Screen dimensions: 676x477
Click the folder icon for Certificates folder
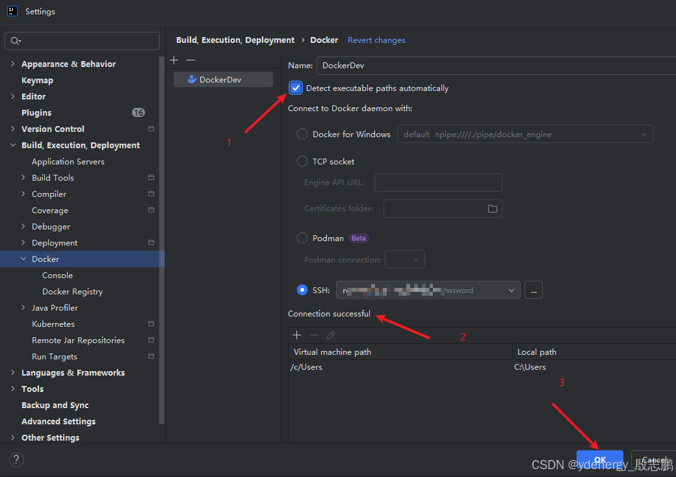(x=492, y=209)
